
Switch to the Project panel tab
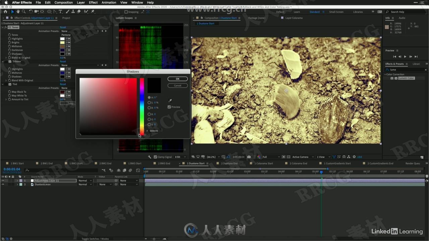click(x=66, y=18)
